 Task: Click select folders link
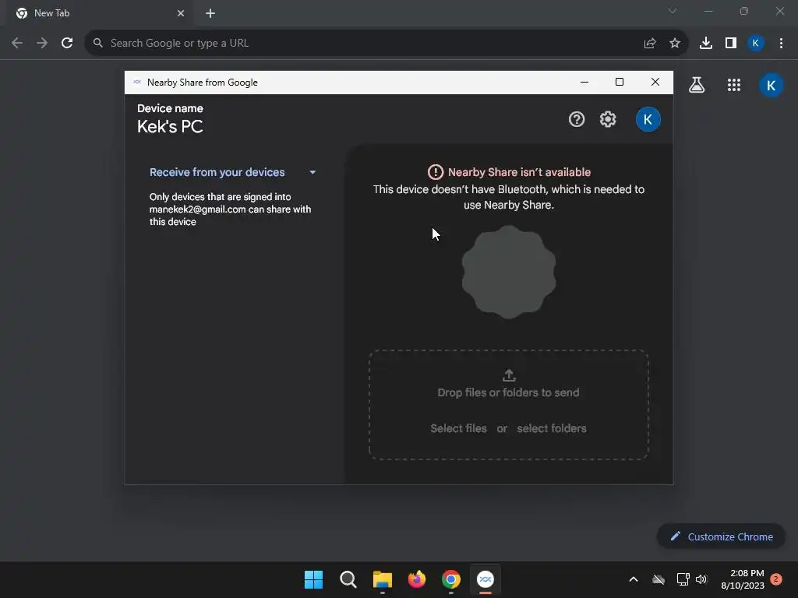point(552,429)
